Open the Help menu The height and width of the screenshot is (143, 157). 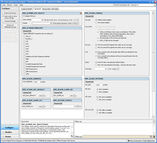(21, 5)
